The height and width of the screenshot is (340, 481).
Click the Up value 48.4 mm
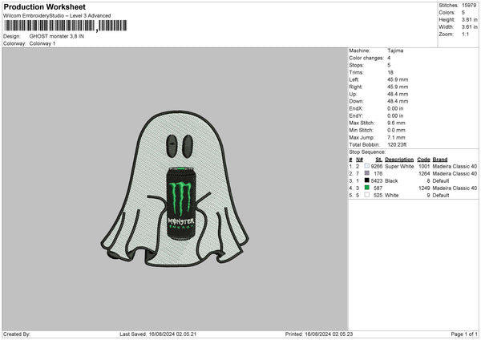[x=398, y=94]
